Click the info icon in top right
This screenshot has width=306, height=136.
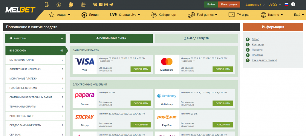293,4
